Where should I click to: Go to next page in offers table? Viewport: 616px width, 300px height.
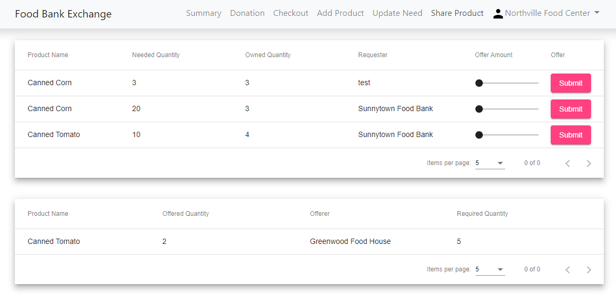coord(588,270)
